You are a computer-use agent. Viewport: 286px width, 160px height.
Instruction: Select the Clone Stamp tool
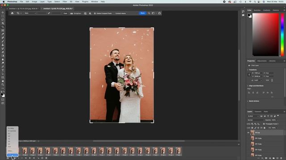point(3,45)
